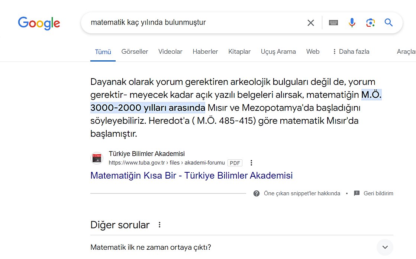The height and width of the screenshot is (259, 416).
Task: Open the Haberler tab
Action: [205, 52]
